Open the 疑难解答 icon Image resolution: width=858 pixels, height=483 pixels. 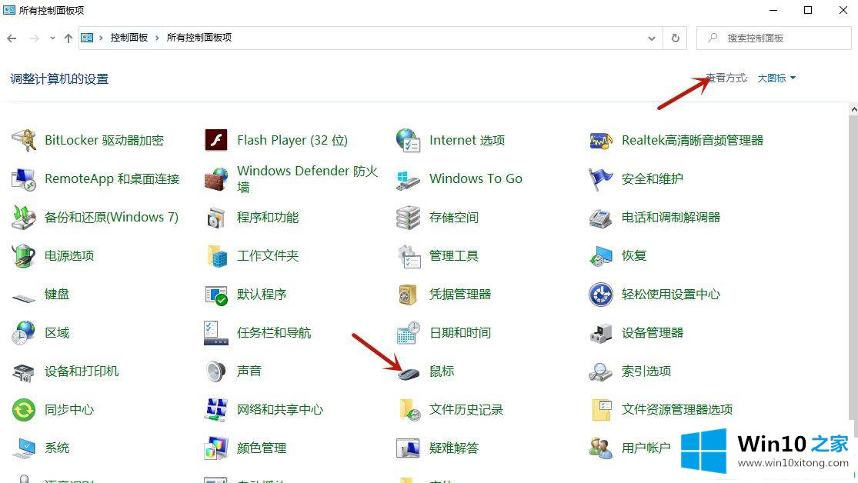(408, 448)
